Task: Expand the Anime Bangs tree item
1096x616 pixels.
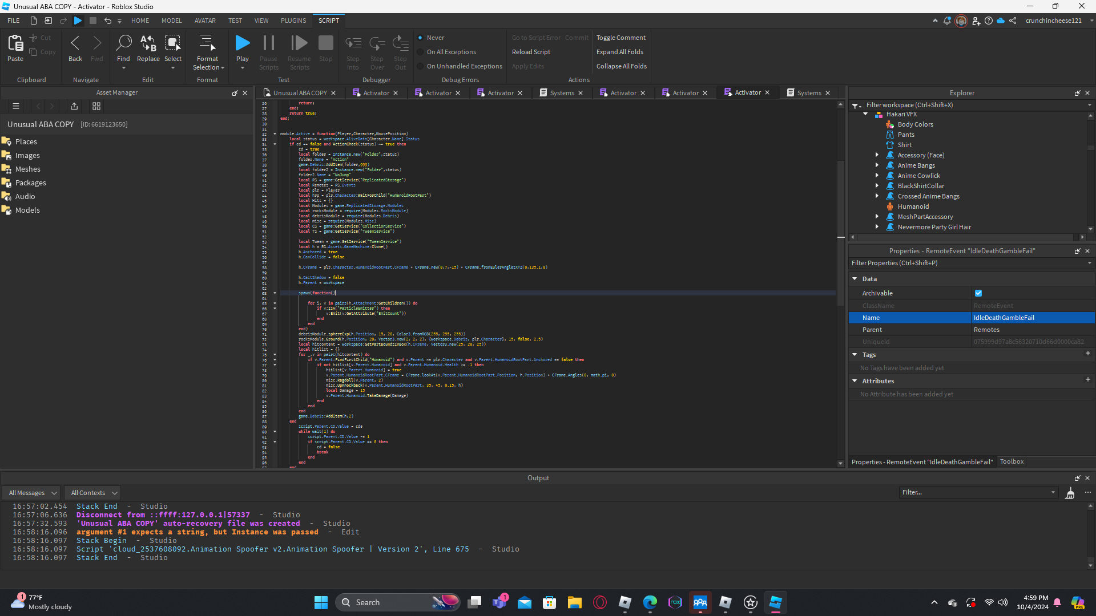Action: 877,165
